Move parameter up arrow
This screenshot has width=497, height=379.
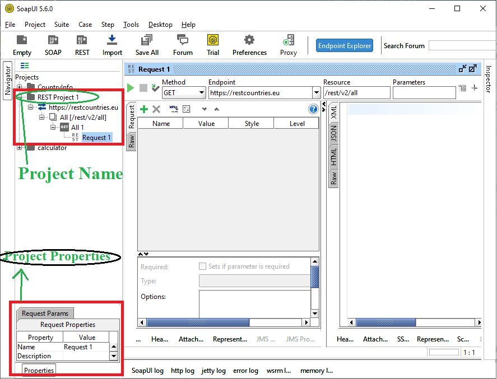click(x=217, y=109)
